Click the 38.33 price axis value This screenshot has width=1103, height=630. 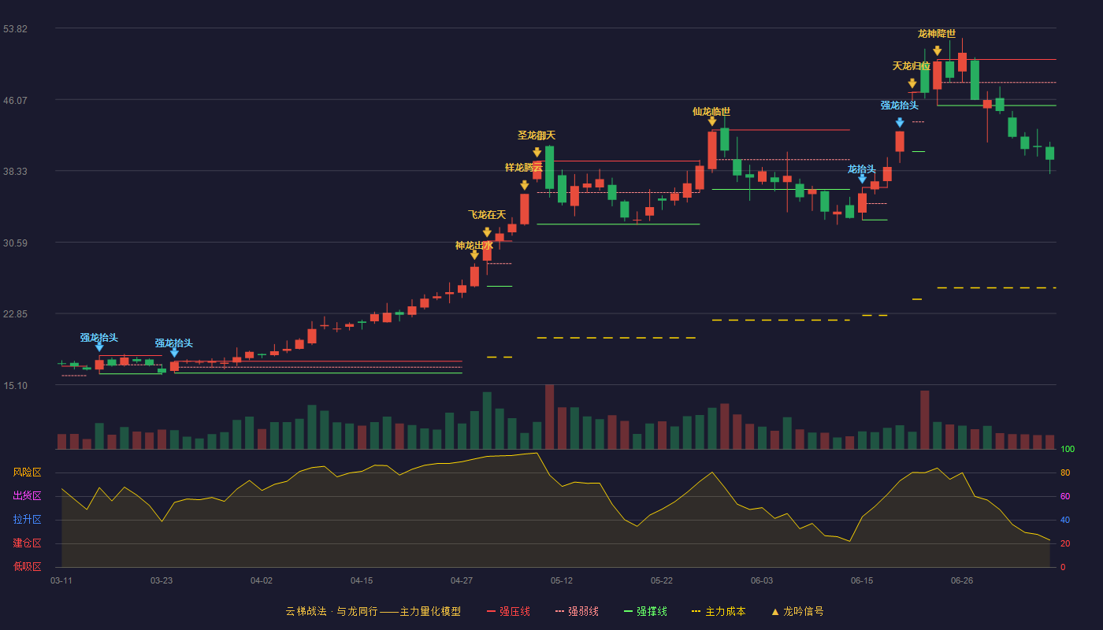[16, 172]
